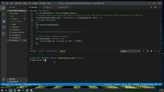Create a new terminal with plus icon
This screenshot has height=92, width=164.
143,51
